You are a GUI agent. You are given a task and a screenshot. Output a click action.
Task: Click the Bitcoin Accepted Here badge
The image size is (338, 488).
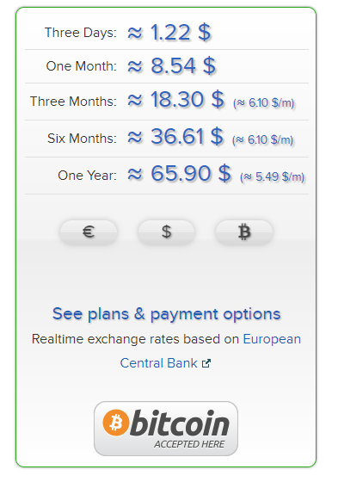tap(166, 429)
